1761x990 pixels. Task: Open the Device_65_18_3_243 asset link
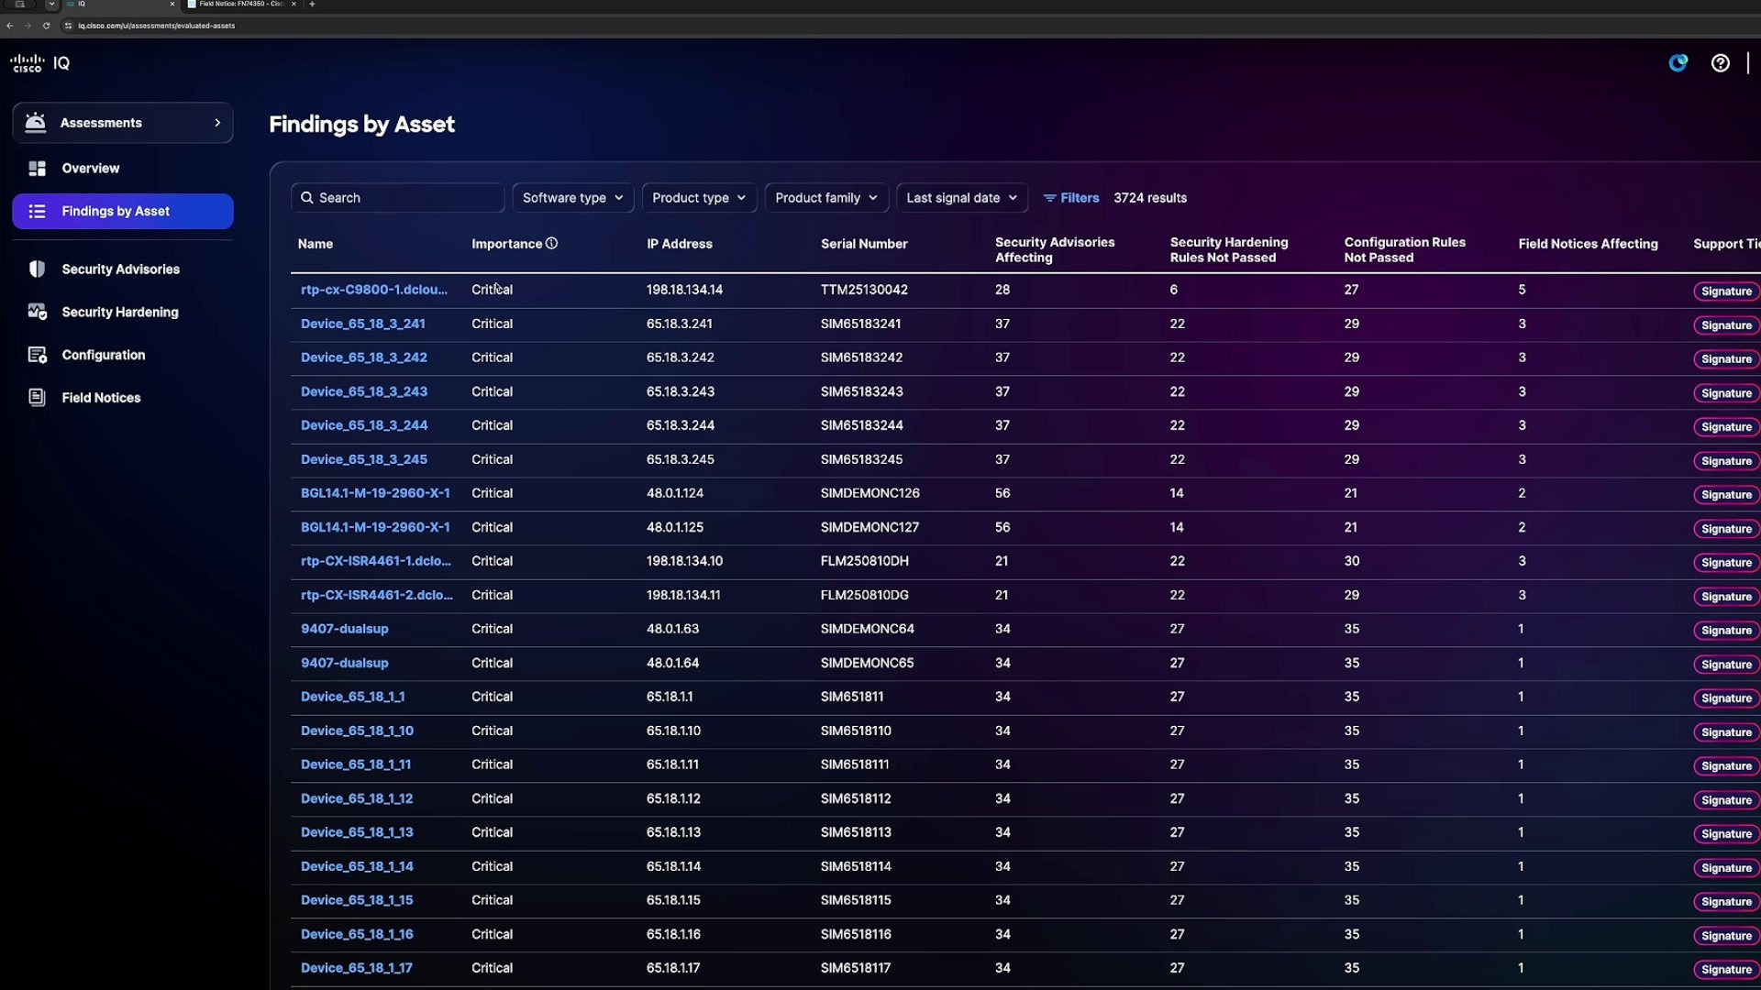click(364, 391)
